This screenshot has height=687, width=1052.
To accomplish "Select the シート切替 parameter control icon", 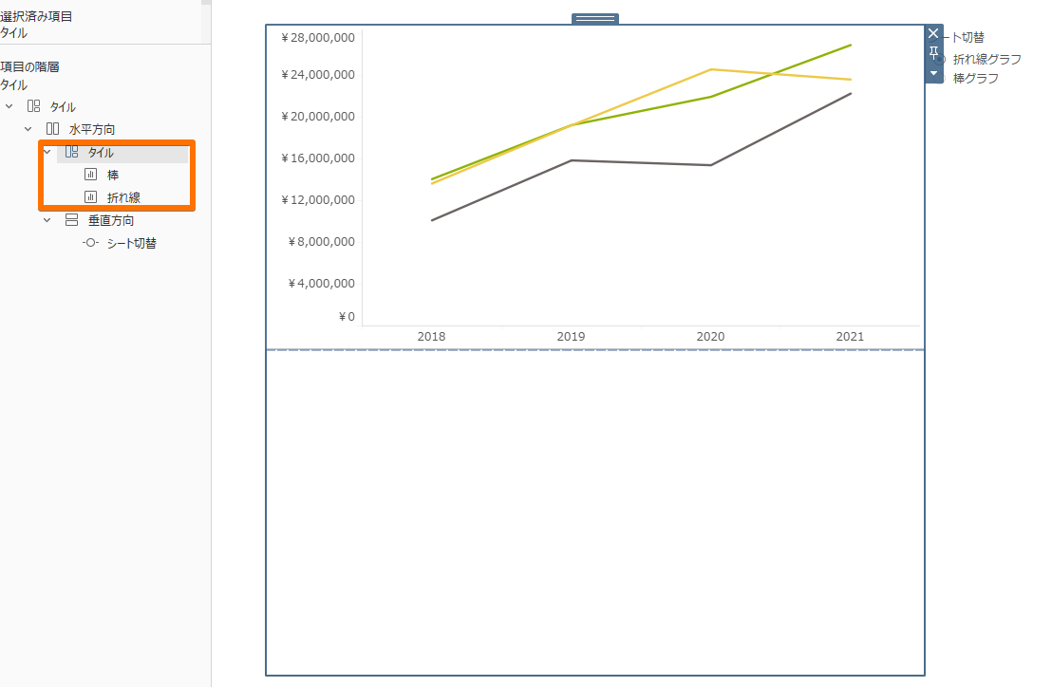I will coord(90,243).
